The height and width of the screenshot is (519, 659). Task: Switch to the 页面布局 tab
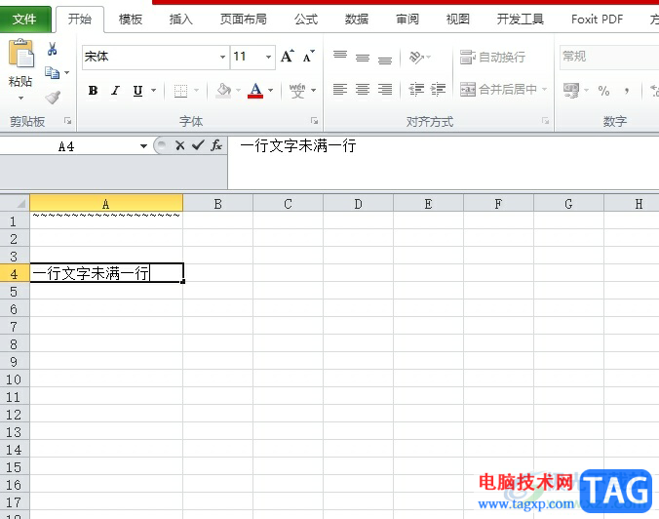point(244,20)
